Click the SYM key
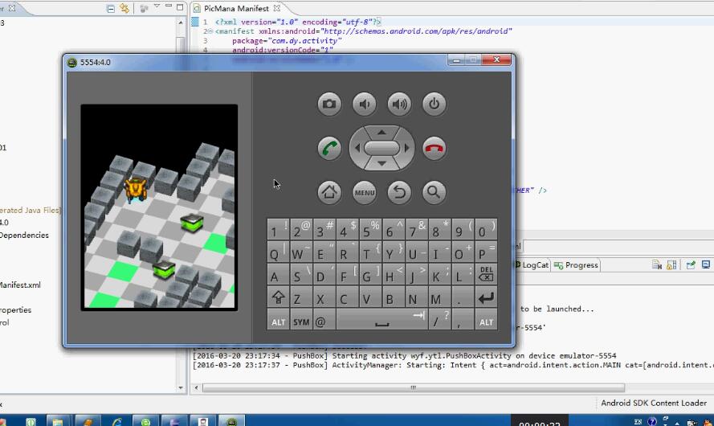714x426 pixels. point(301,321)
